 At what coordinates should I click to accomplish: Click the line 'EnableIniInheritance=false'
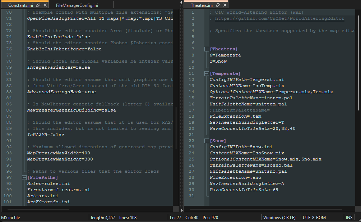click(64, 49)
